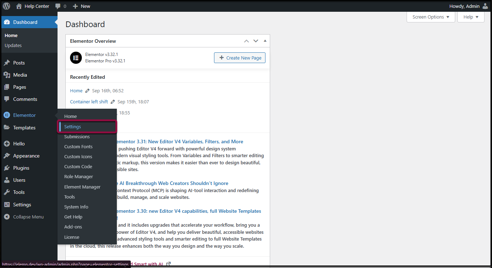
Task: Expand the Help dropdown
Action: pyautogui.click(x=471, y=17)
